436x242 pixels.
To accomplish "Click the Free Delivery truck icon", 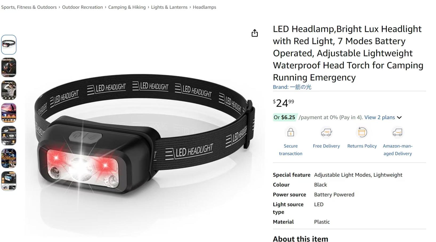I will [x=326, y=132].
